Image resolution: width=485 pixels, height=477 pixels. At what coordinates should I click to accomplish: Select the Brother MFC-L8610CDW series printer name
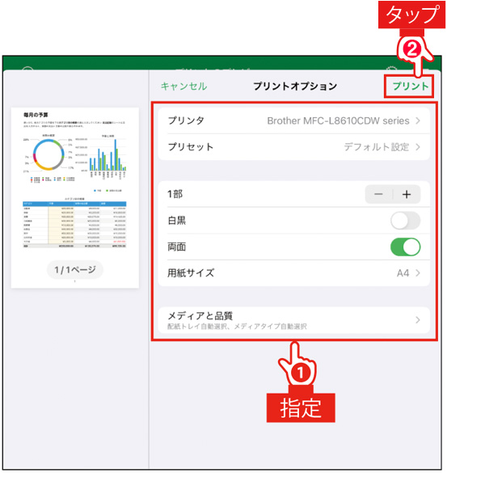tap(338, 121)
